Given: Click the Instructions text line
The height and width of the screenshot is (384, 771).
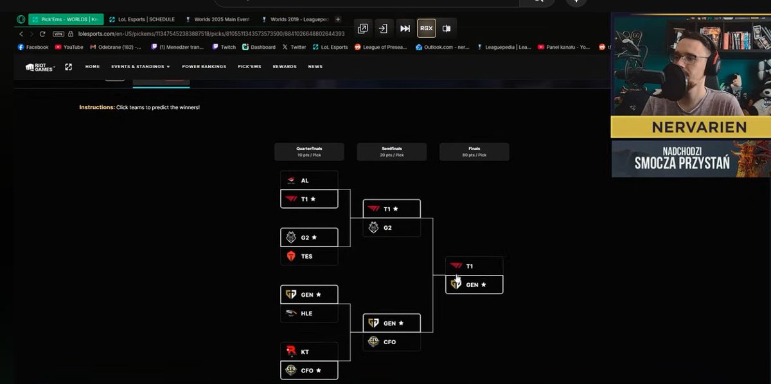Looking at the screenshot, I should pos(139,107).
